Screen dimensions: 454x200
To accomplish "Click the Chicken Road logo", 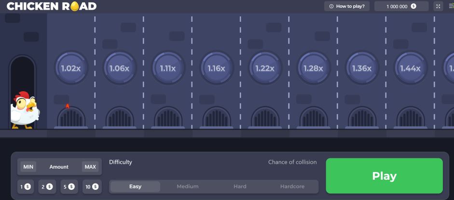I will coord(52,6).
